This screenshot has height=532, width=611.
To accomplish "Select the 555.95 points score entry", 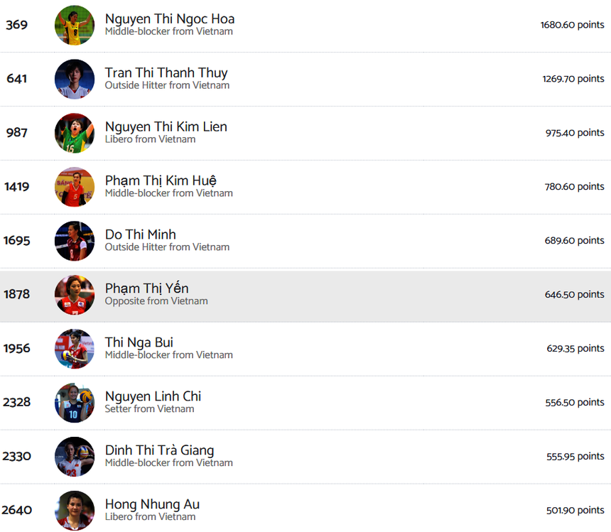I will tap(575, 457).
